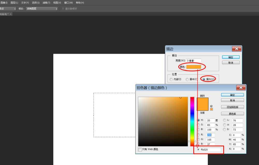The width and height of the screenshot is (259, 165).
Task: Click the orange stroke color swatch
Action: (x=193, y=67)
